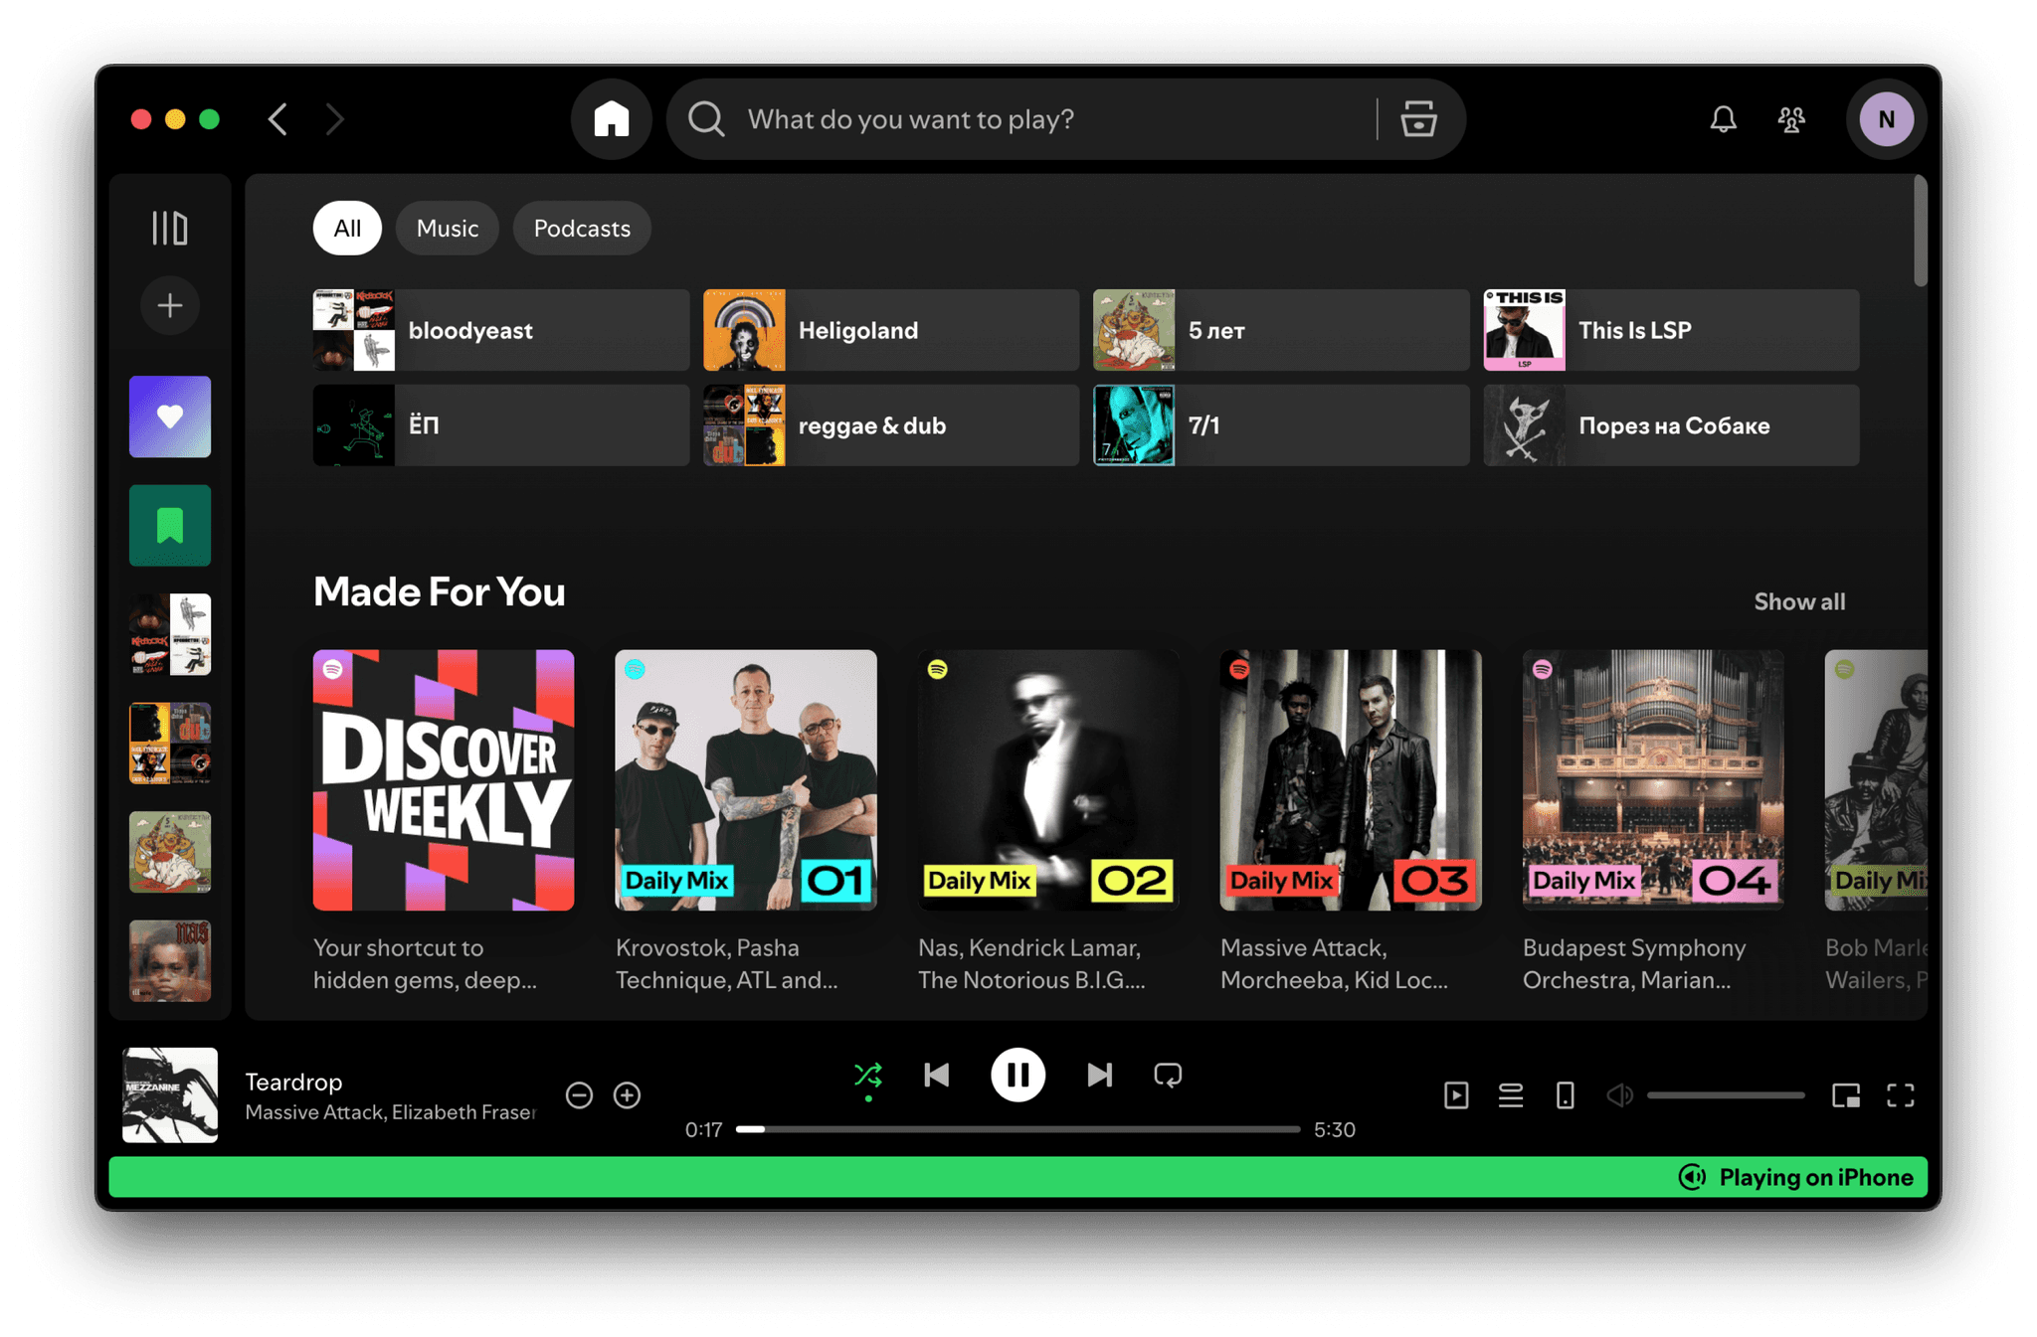Image resolution: width=2037 pixels, height=1337 pixels.
Task: Click Show all for Made For You
Action: point(1798,601)
